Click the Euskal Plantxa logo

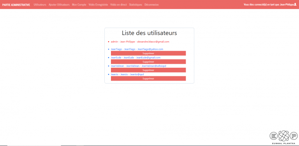[283, 137]
